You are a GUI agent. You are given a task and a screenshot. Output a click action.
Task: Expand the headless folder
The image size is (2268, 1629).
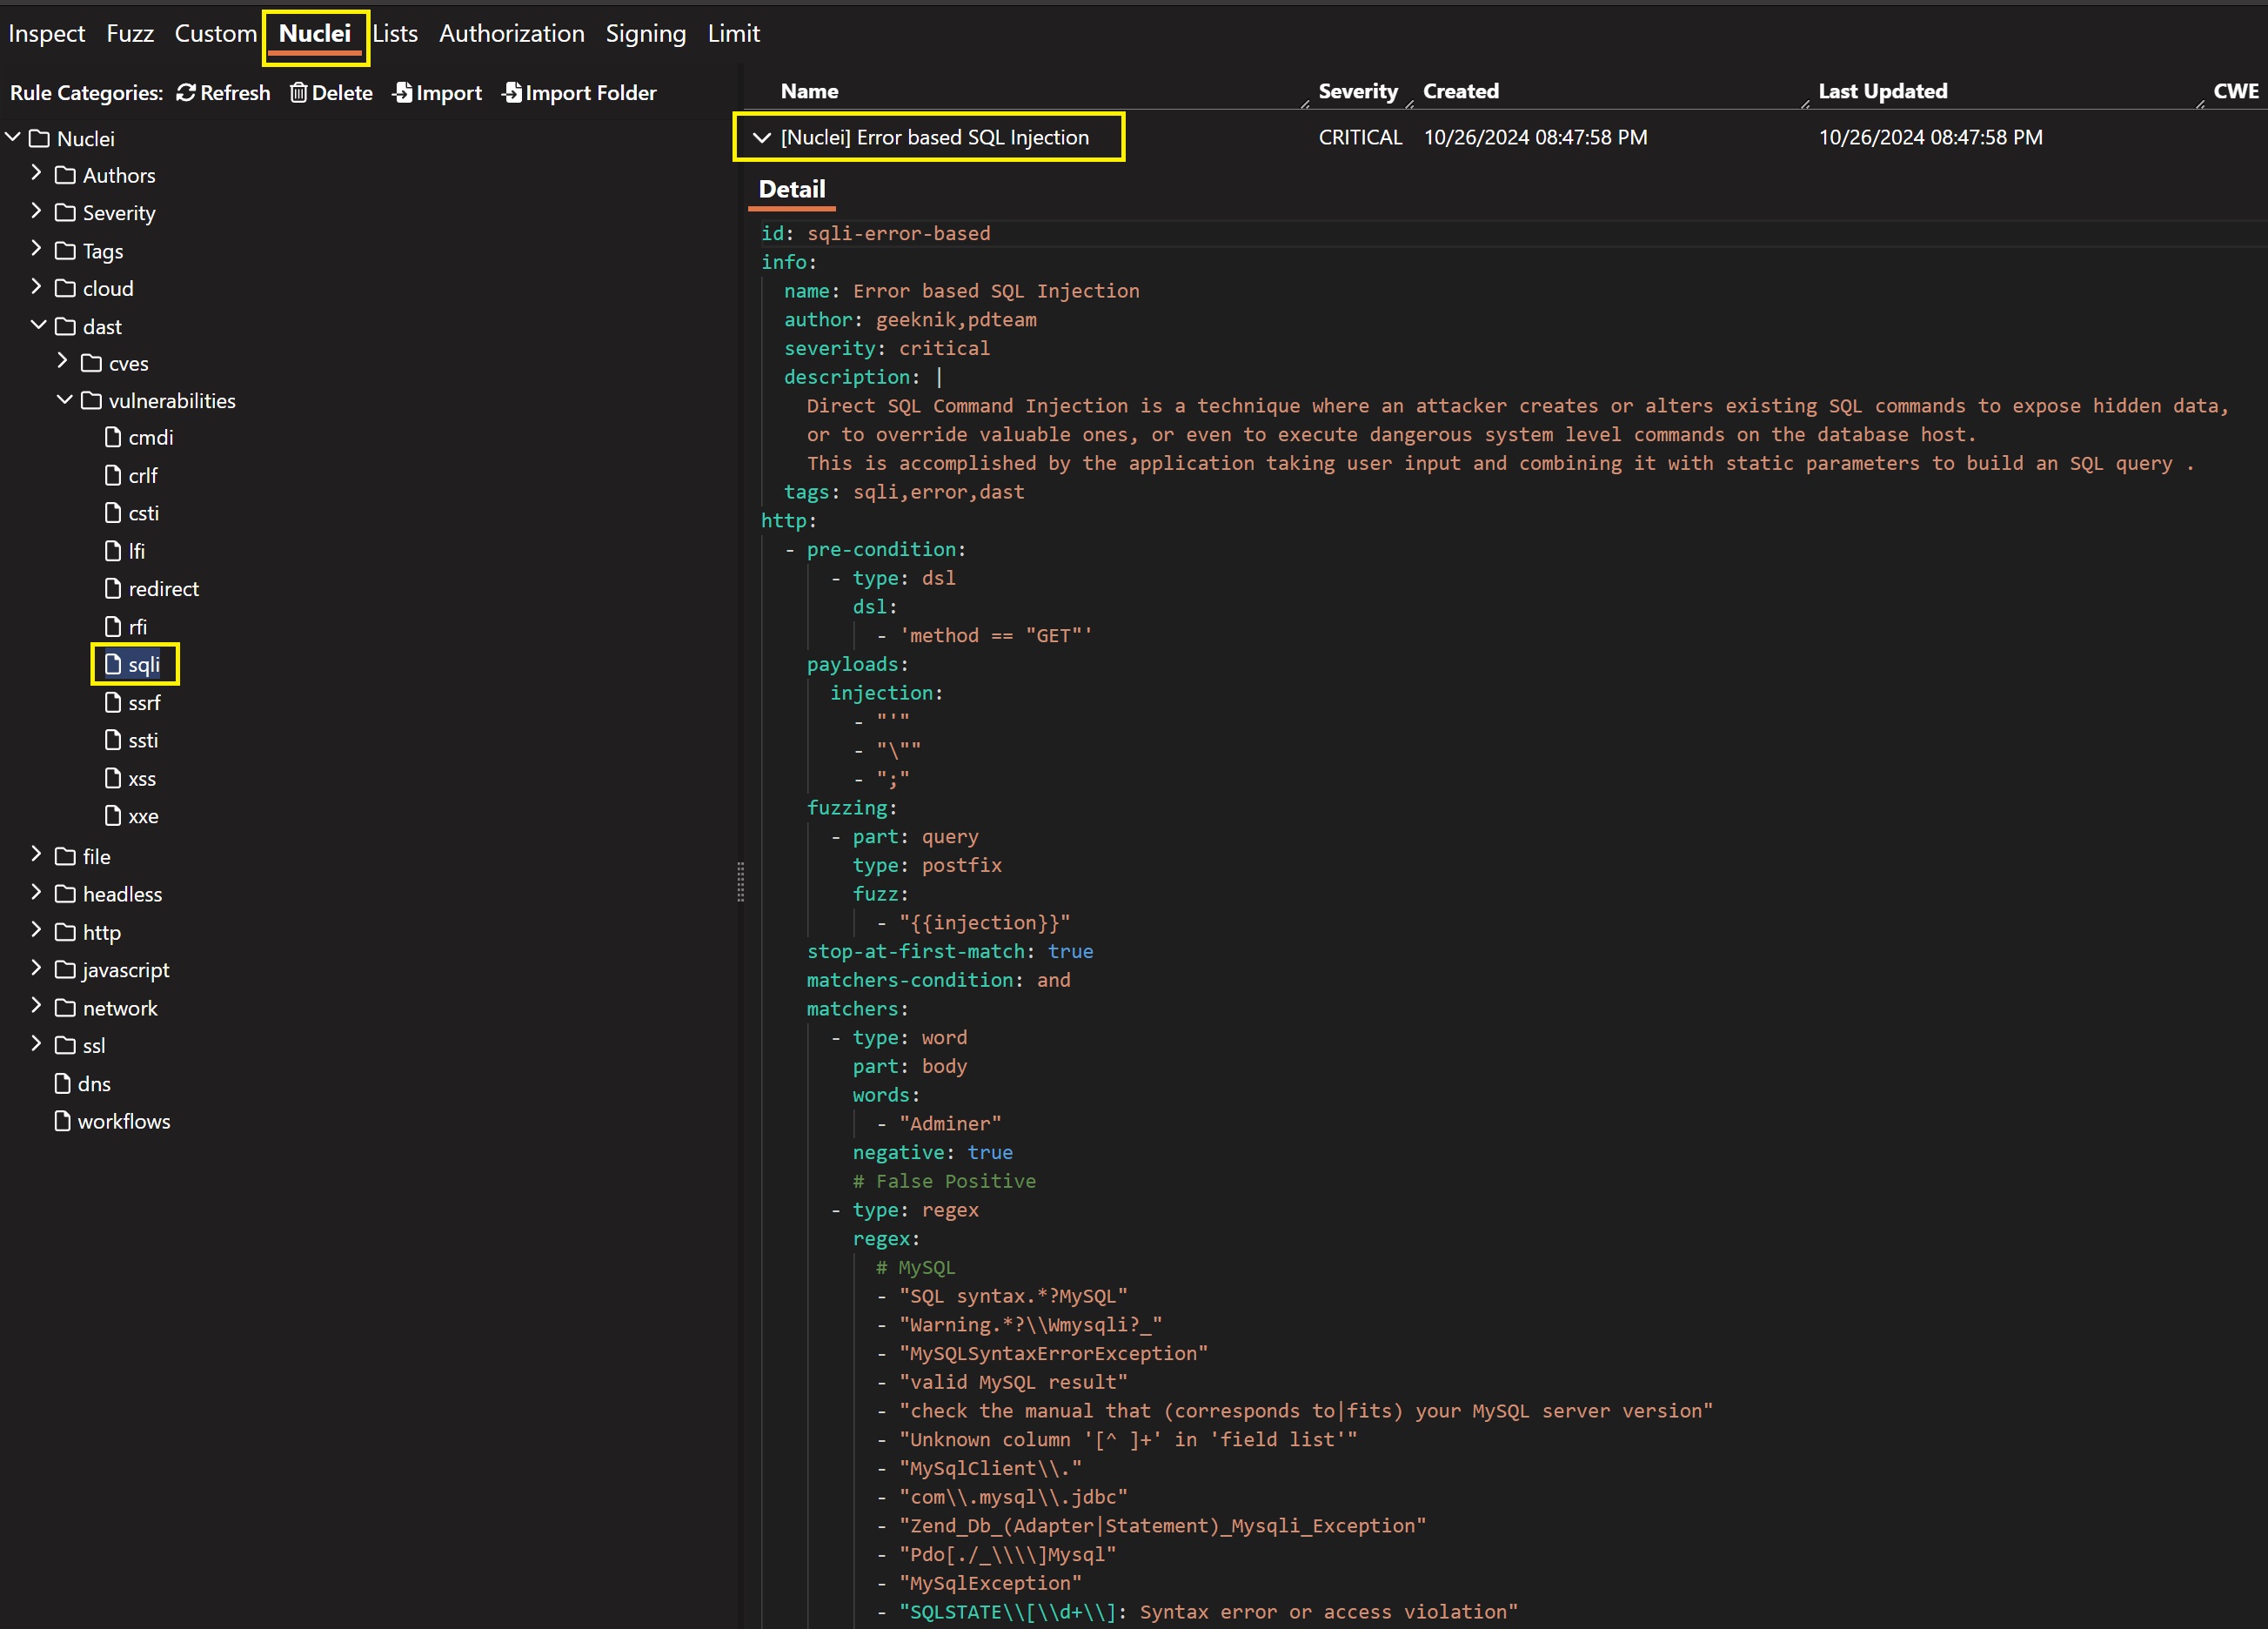[x=36, y=893]
